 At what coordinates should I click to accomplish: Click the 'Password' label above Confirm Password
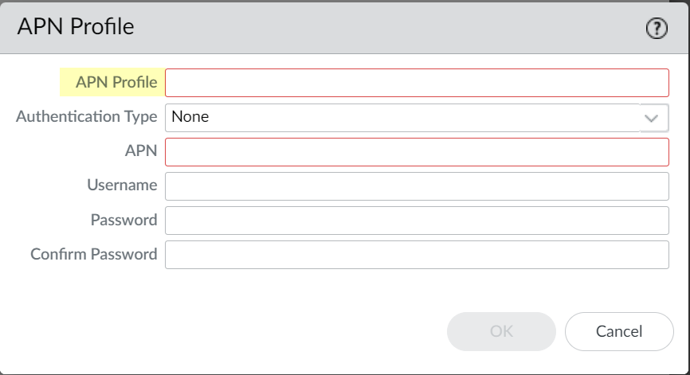click(x=123, y=220)
